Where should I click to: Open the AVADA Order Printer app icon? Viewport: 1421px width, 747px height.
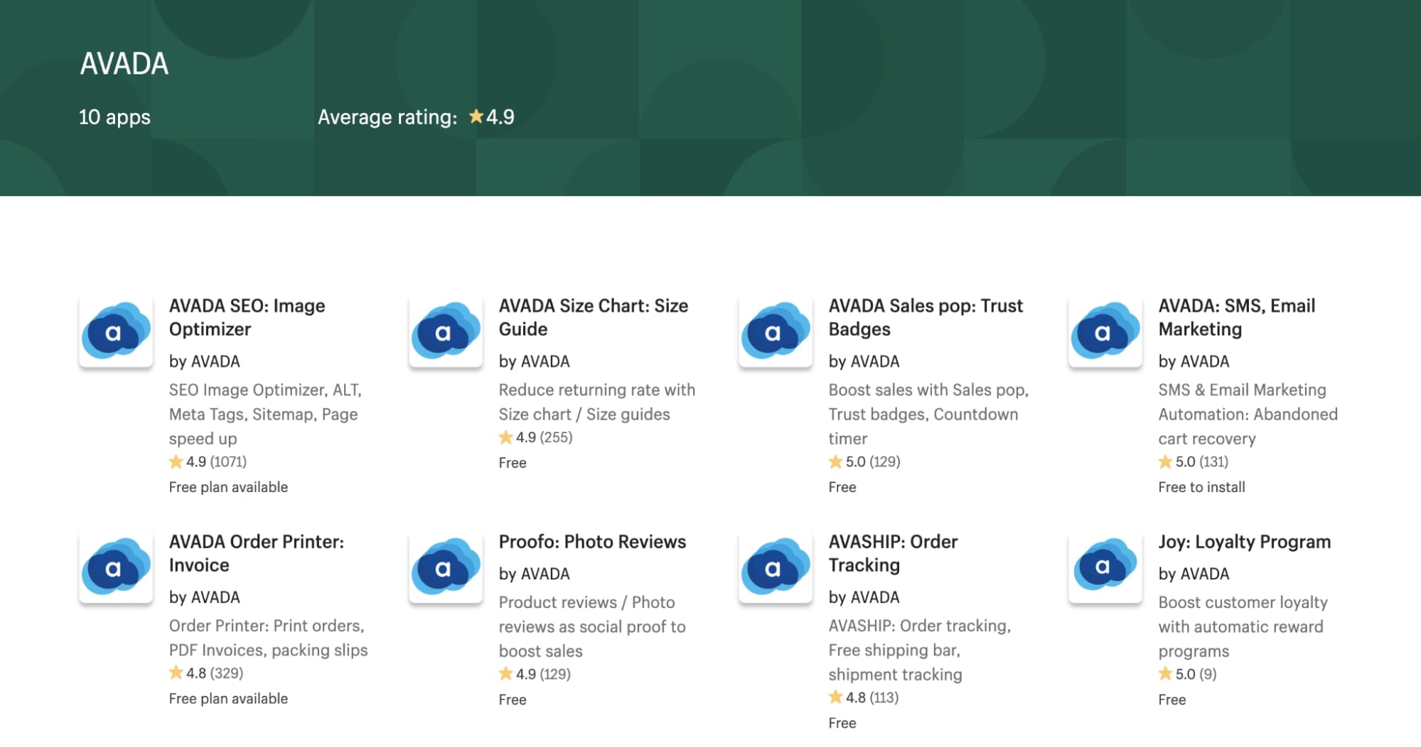pyautogui.click(x=116, y=567)
